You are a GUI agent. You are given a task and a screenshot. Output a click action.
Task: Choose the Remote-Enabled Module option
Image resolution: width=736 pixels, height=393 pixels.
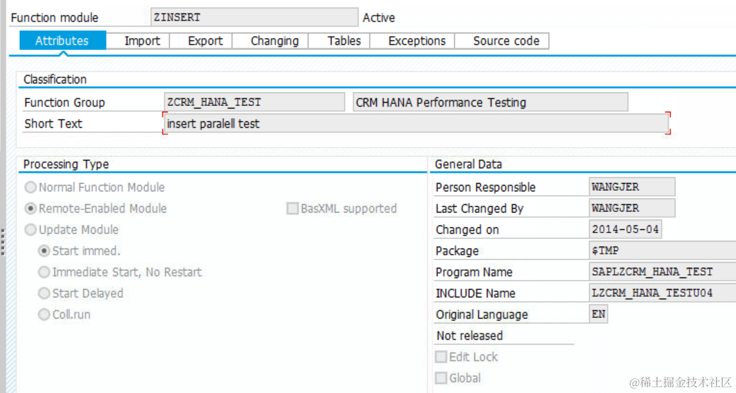[30, 209]
